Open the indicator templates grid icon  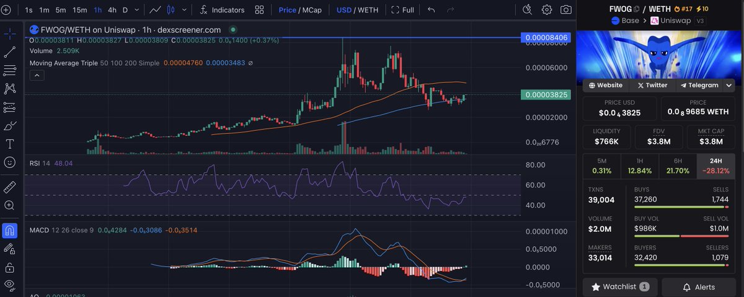click(x=259, y=10)
